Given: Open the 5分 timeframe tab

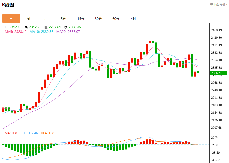Looking at the screenshot, I should coord(64,19).
